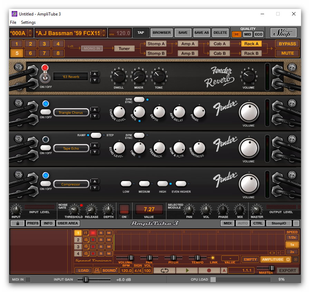Select the Rack A module tab
Image resolution: width=310 pixels, height=292 pixels.
(x=251, y=44)
